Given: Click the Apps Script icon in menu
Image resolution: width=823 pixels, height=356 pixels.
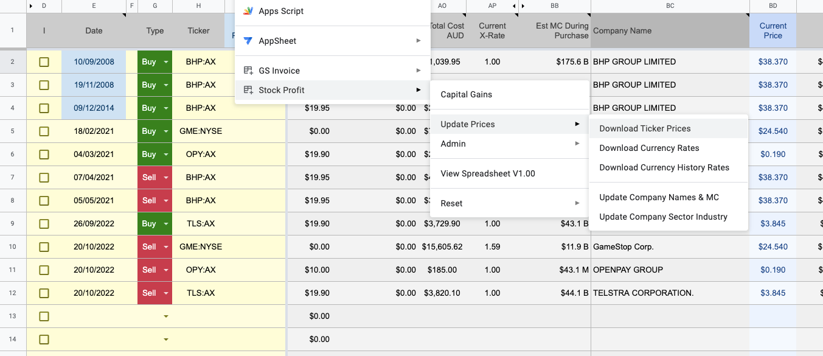Looking at the screenshot, I should (248, 11).
